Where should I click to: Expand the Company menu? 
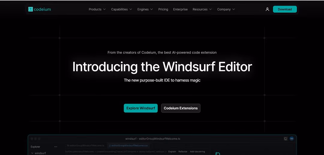point(226,9)
